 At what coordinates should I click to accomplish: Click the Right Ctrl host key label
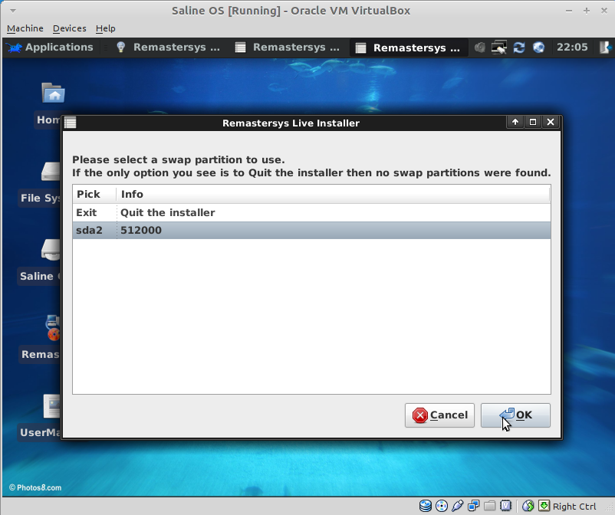574,507
